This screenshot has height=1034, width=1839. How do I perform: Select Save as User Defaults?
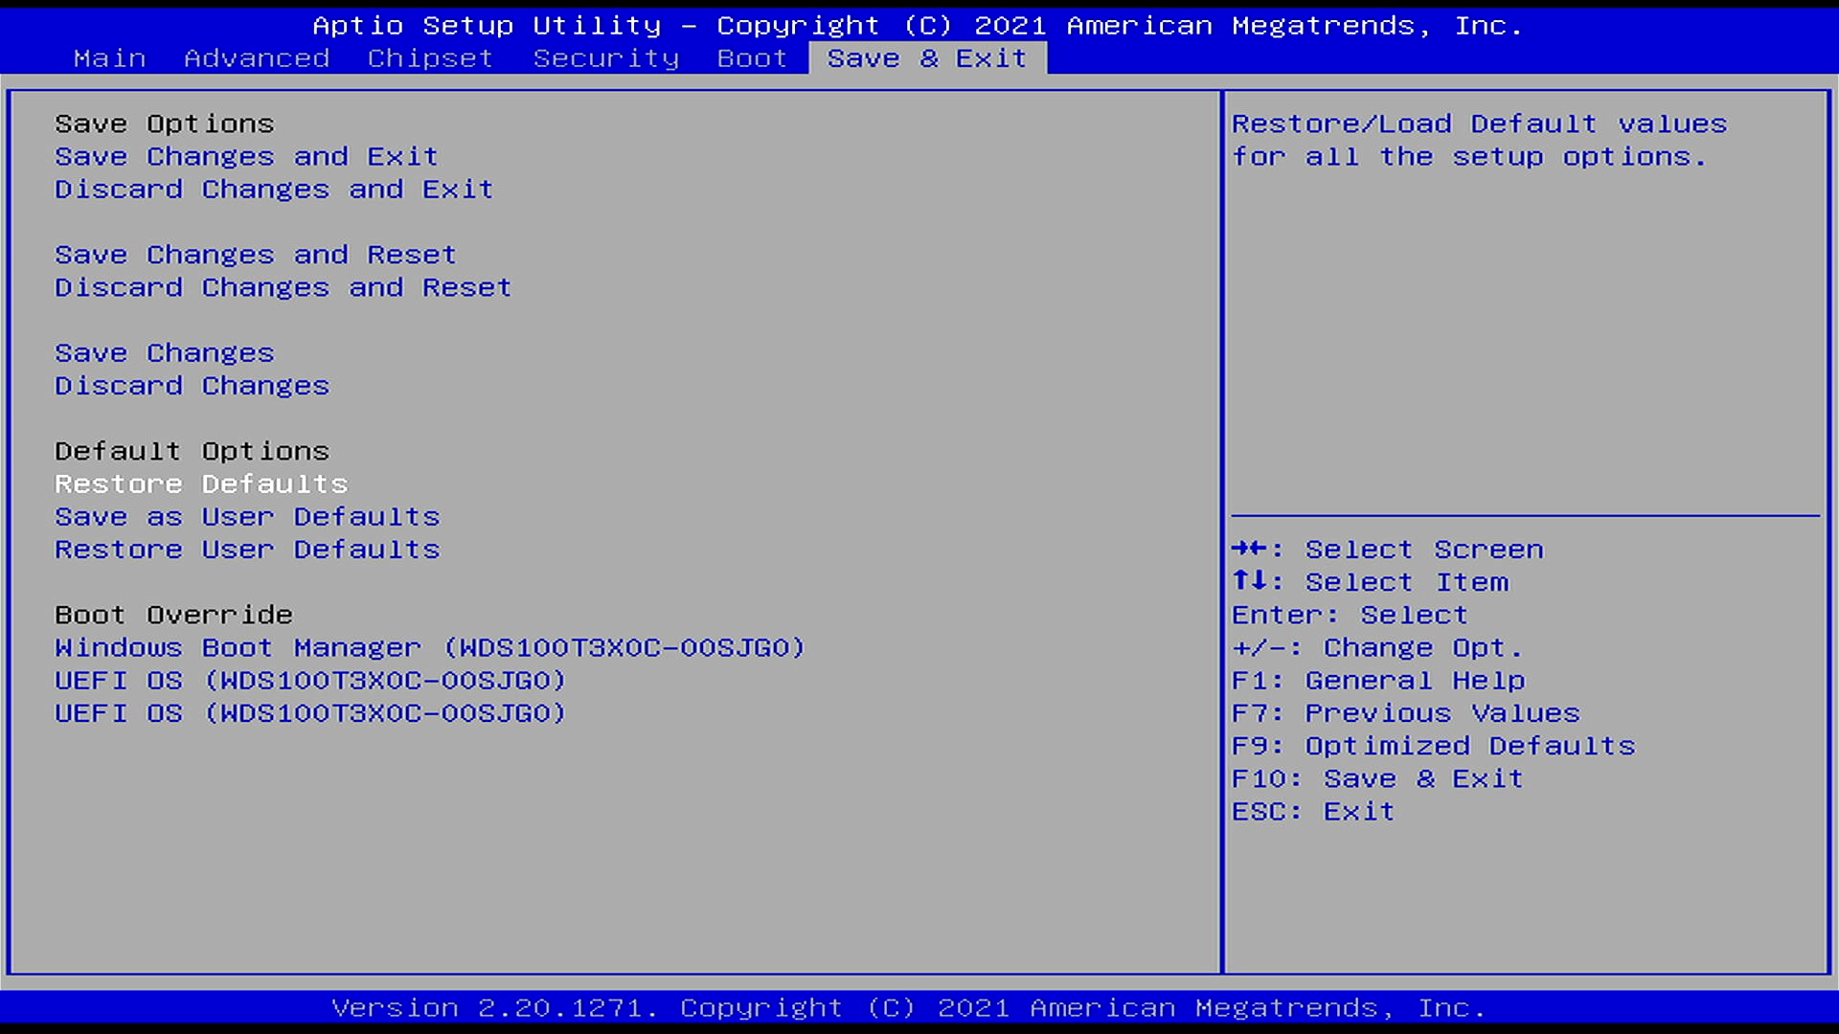(247, 517)
